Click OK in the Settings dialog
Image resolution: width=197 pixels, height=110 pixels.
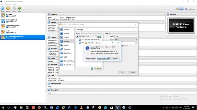click(x=123, y=73)
